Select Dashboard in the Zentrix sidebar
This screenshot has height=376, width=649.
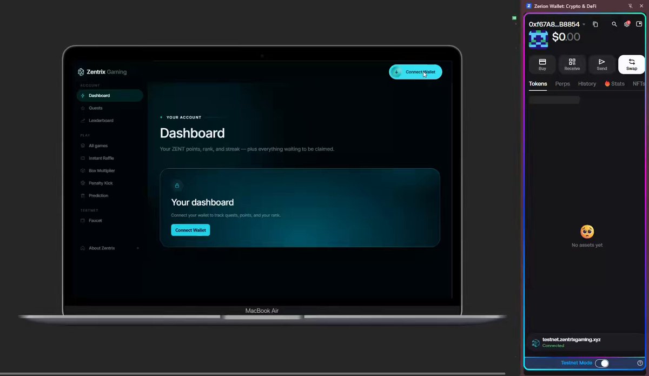point(110,96)
